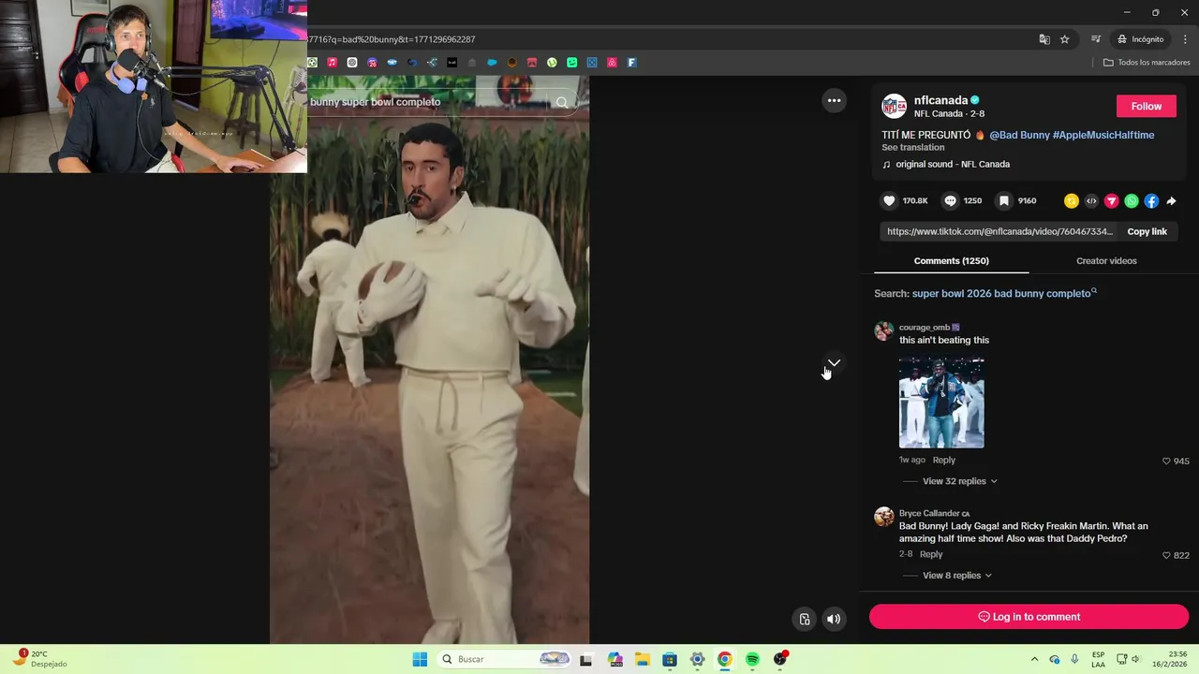Image resolution: width=1199 pixels, height=674 pixels.
Task: Open File Explorer from the taskbar
Action: click(x=643, y=659)
